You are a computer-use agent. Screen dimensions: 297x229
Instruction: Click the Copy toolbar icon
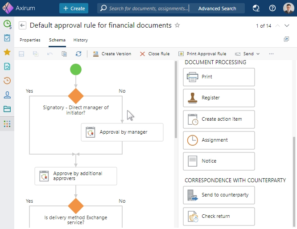point(64,54)
